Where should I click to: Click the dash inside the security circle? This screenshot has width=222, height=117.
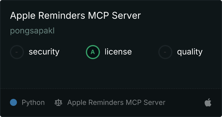click(x=17, y=52)
